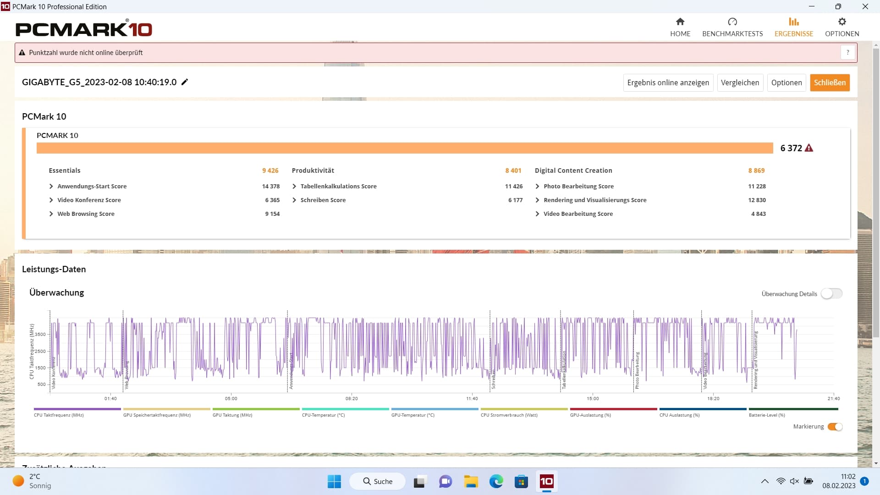Click the Home icon in navigation
The height and width of the screenshot is (495, 880).
[680, 22]
